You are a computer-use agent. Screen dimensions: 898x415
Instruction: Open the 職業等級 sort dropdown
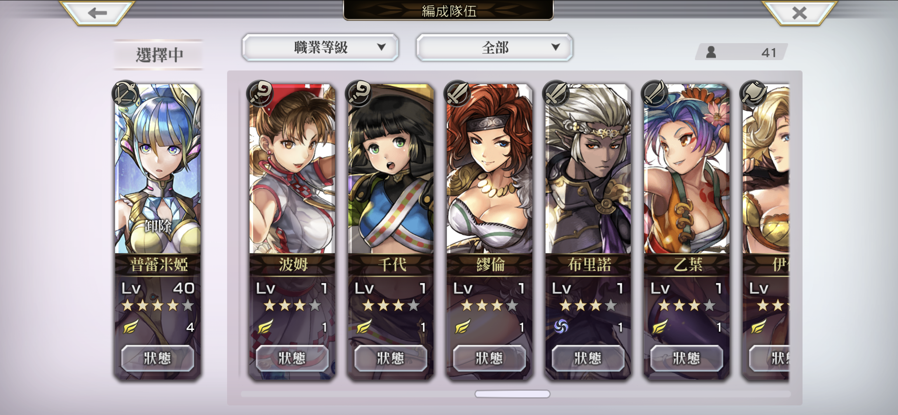(320, 48)
